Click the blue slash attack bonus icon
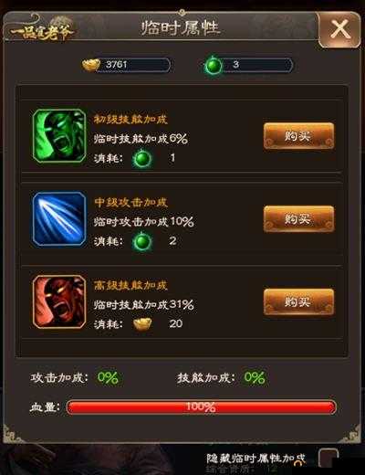 (x=59, y=218)
